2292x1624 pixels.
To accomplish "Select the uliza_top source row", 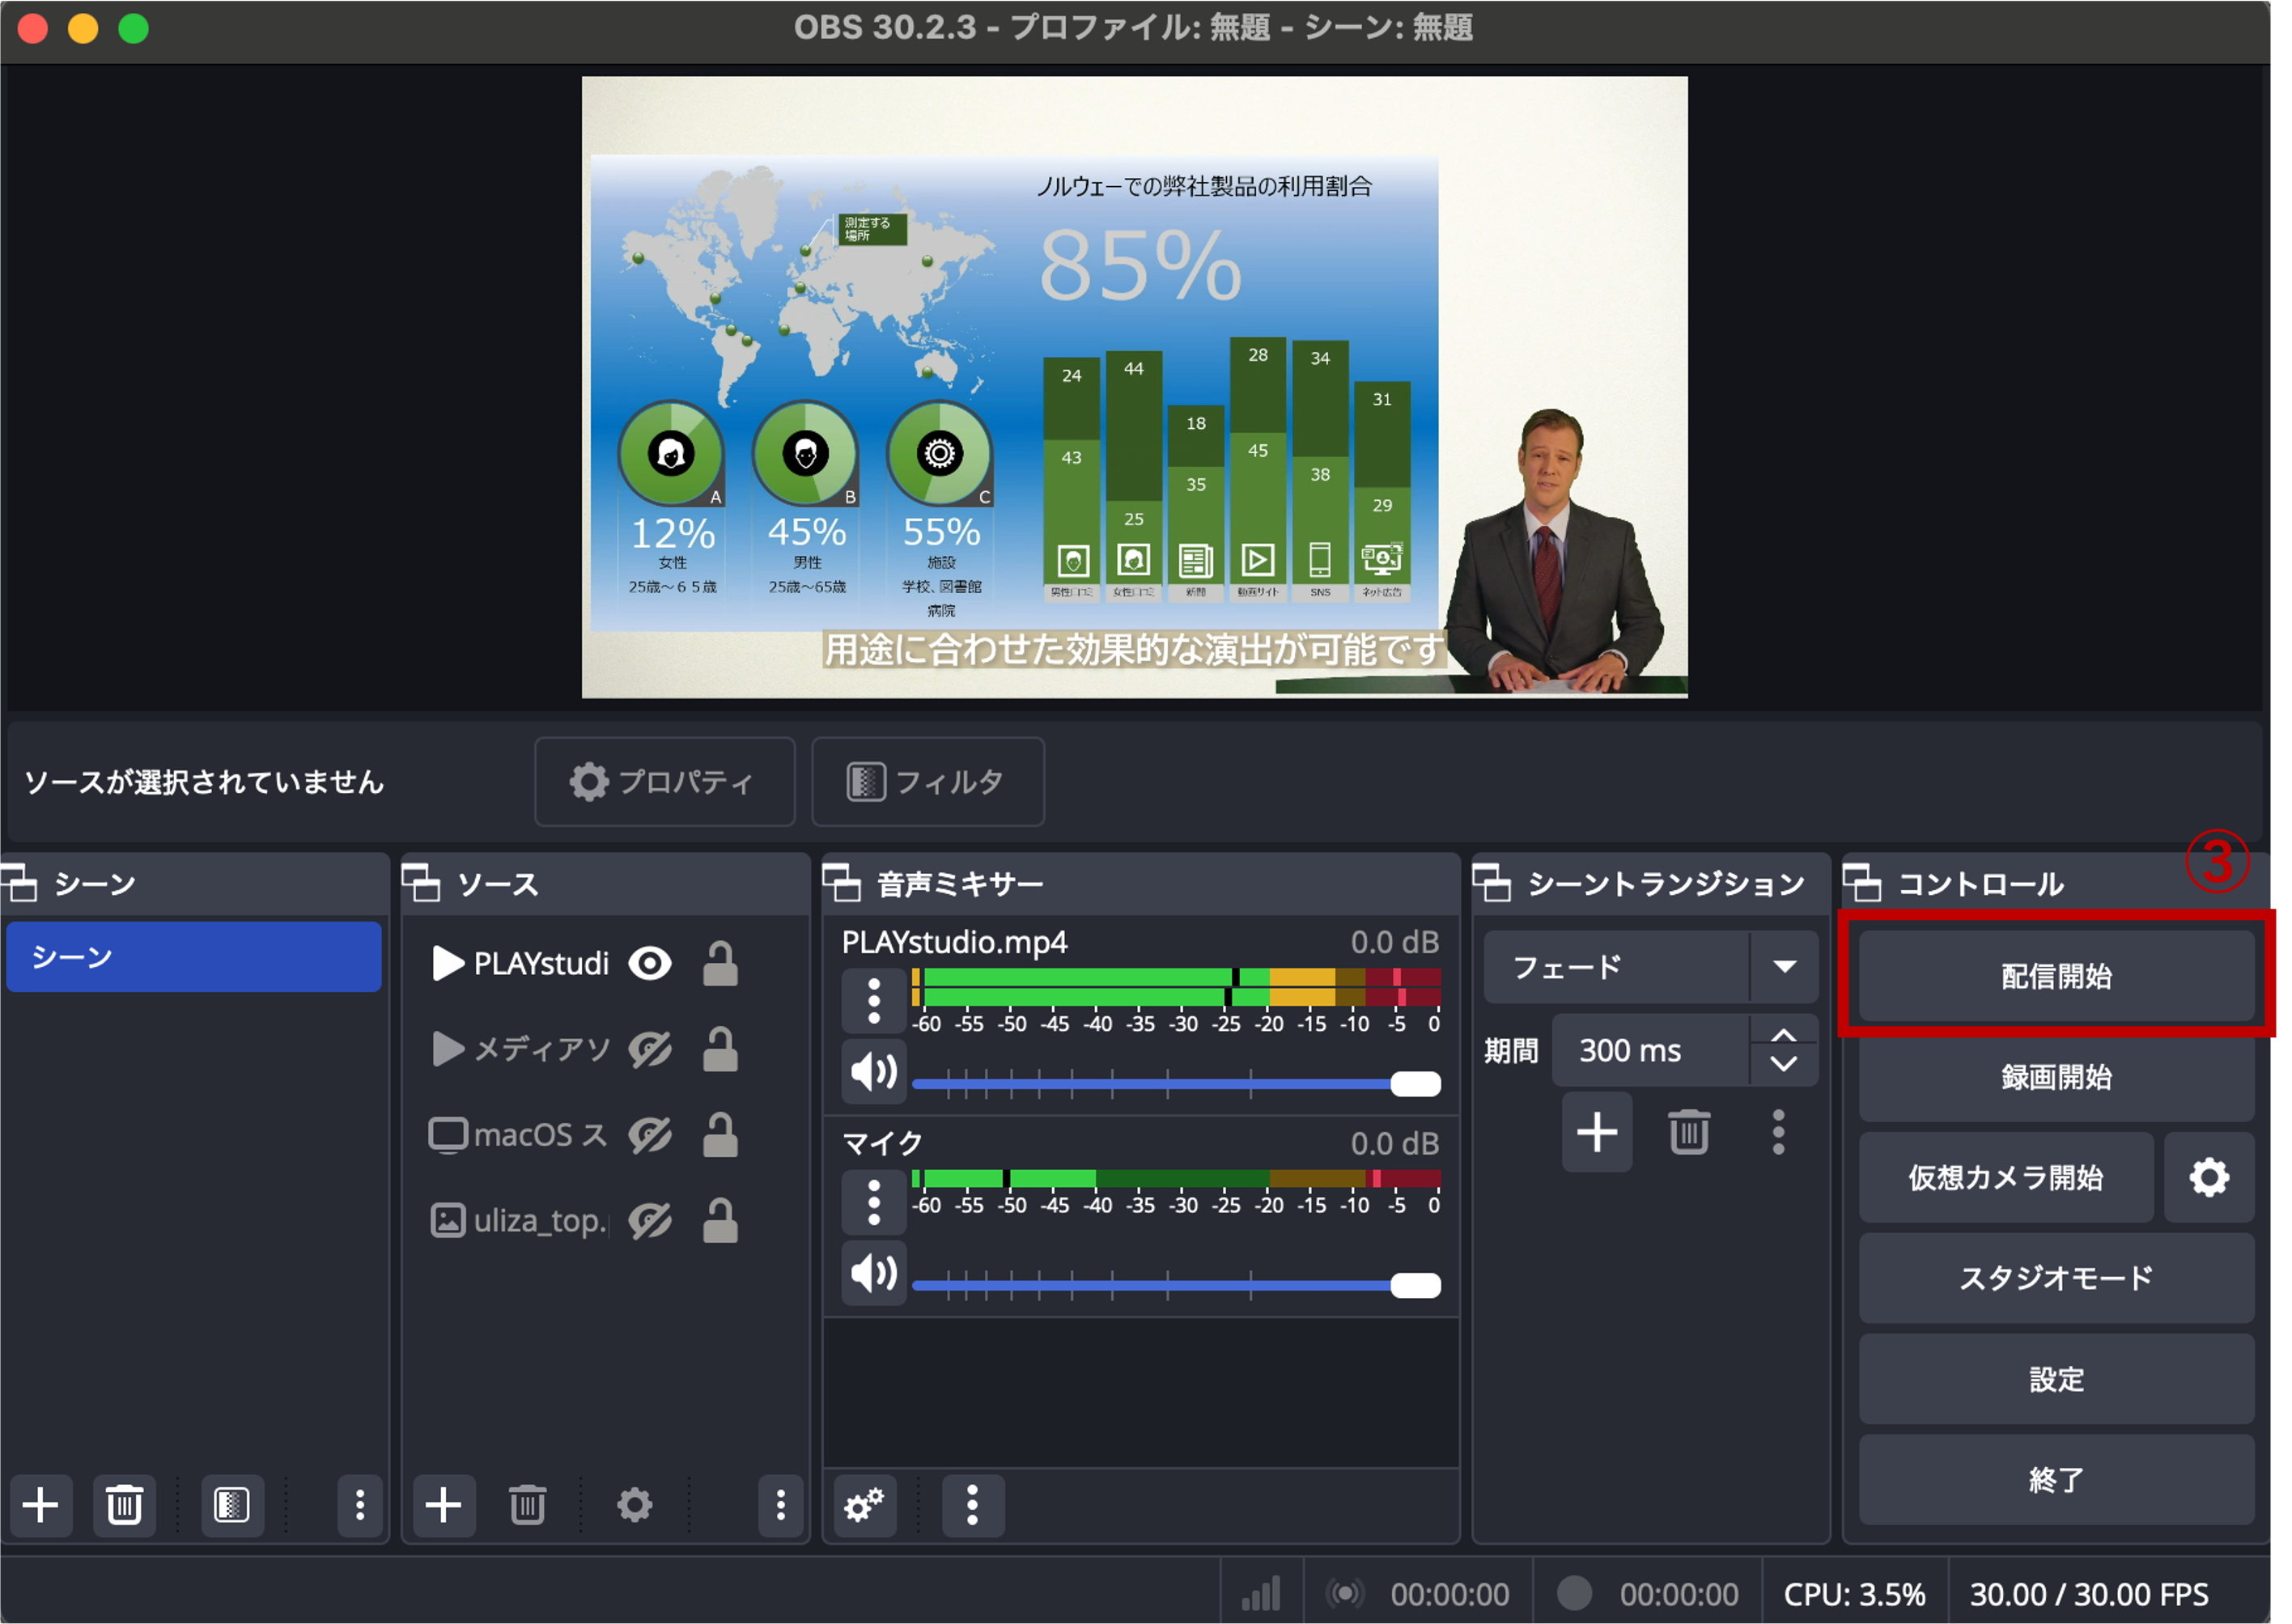I will [x=606, y=1220].
